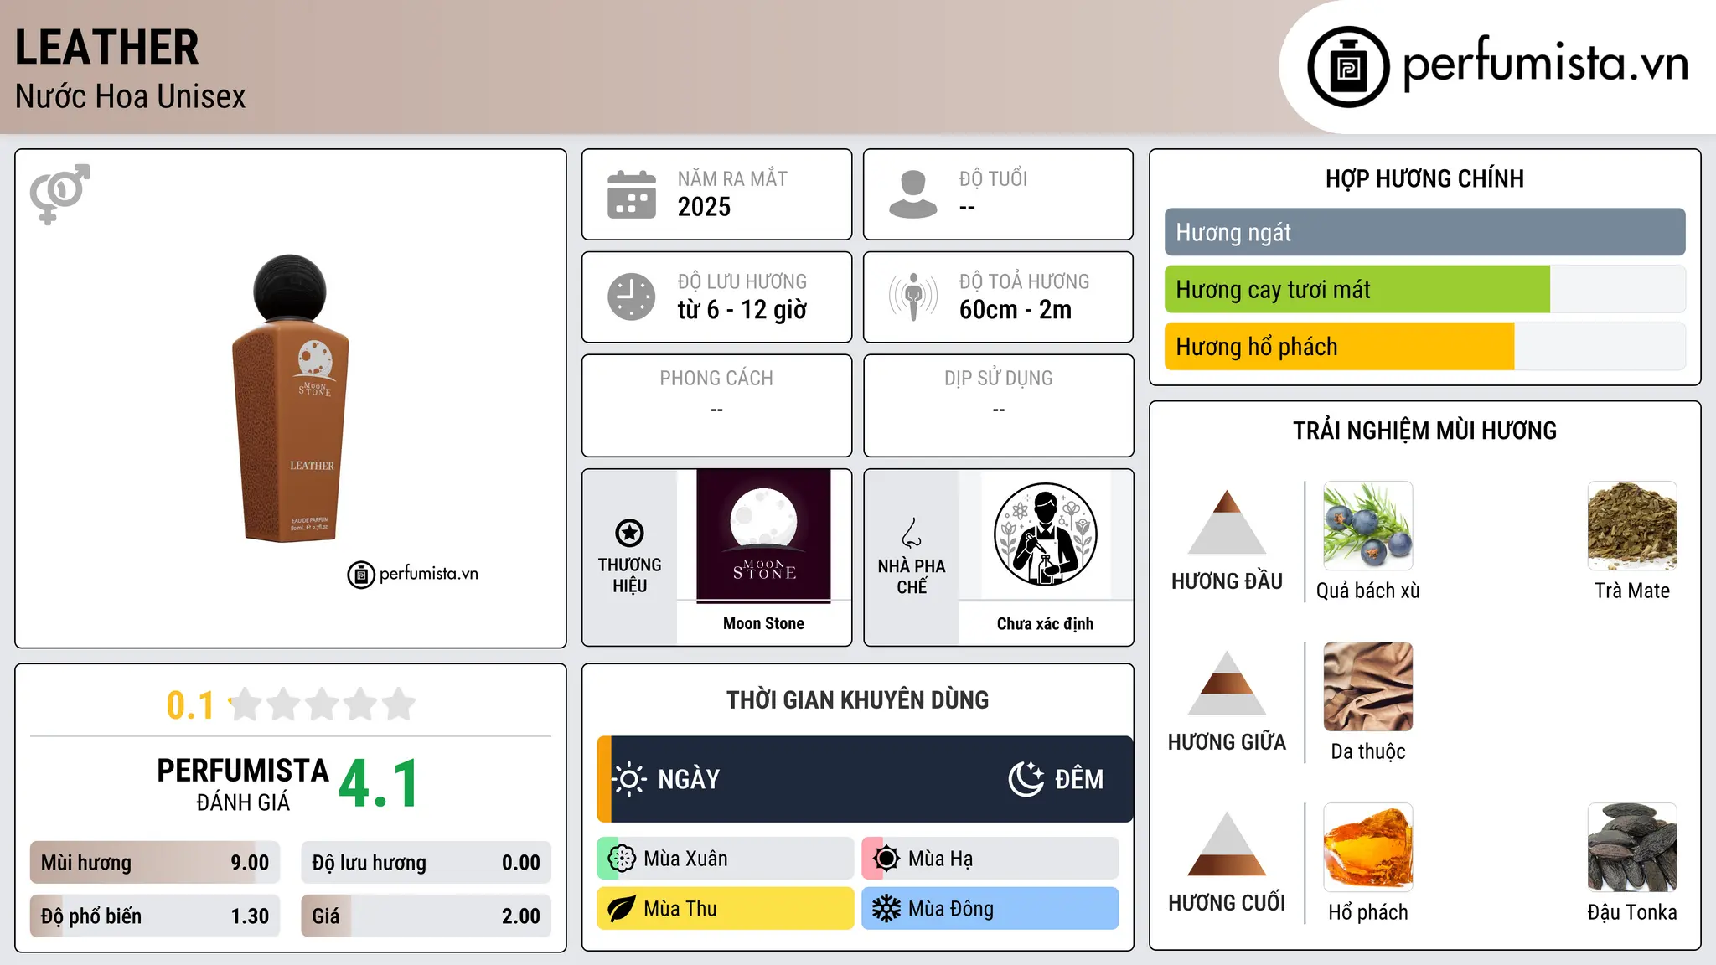
Task: Click the LEATHER perfume title
Action: 107,47
